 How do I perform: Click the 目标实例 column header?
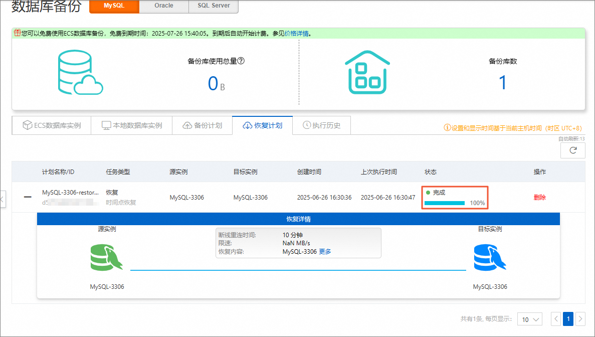coord(246,172)
